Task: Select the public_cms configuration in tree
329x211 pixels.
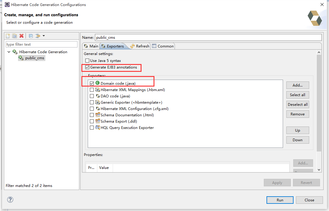Action: click(x=34, y=58)
